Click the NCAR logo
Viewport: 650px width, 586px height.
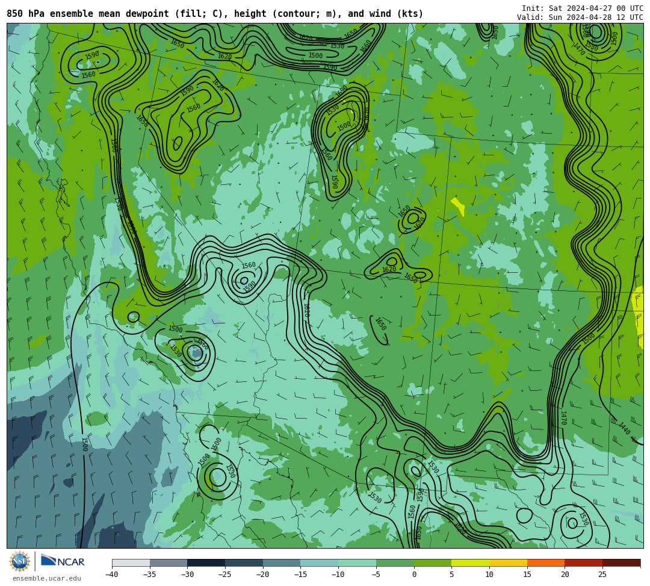pos(63,561)
